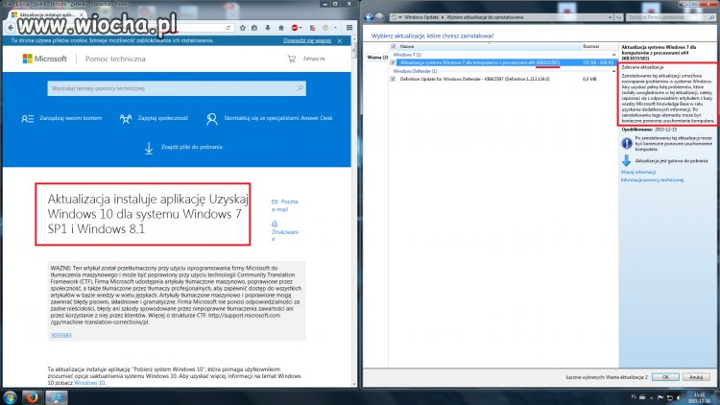
Task: Open the Windows 10 link in article
Action: pos(89,383)
